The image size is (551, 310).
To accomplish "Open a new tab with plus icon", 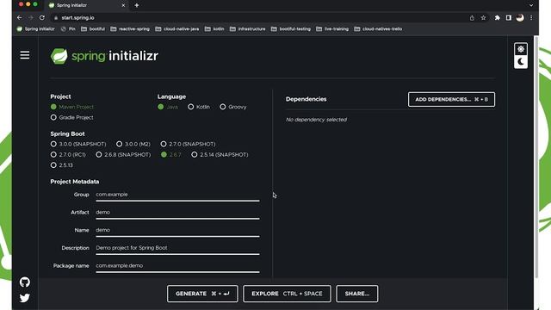I will point(136,5).
